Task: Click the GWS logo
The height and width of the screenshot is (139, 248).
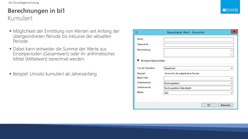Action: pos(230,7)
